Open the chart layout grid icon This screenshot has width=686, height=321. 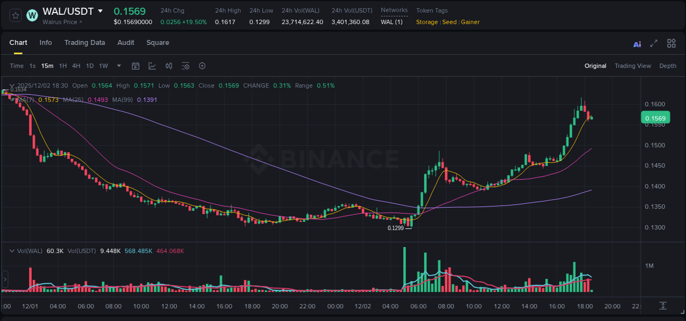pyautogui.click(x=671, y=43)
